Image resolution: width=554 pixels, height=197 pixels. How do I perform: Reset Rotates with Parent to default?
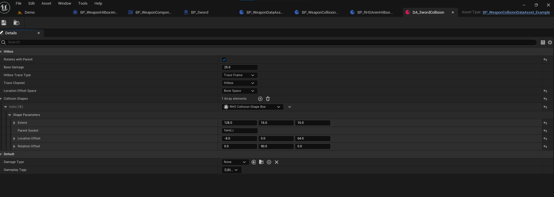click(545, 60)
